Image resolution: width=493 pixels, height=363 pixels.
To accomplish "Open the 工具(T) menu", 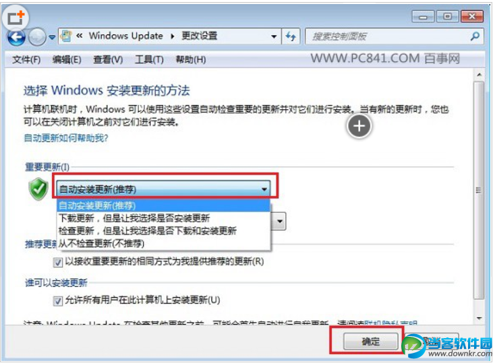I will pos(149,59).
